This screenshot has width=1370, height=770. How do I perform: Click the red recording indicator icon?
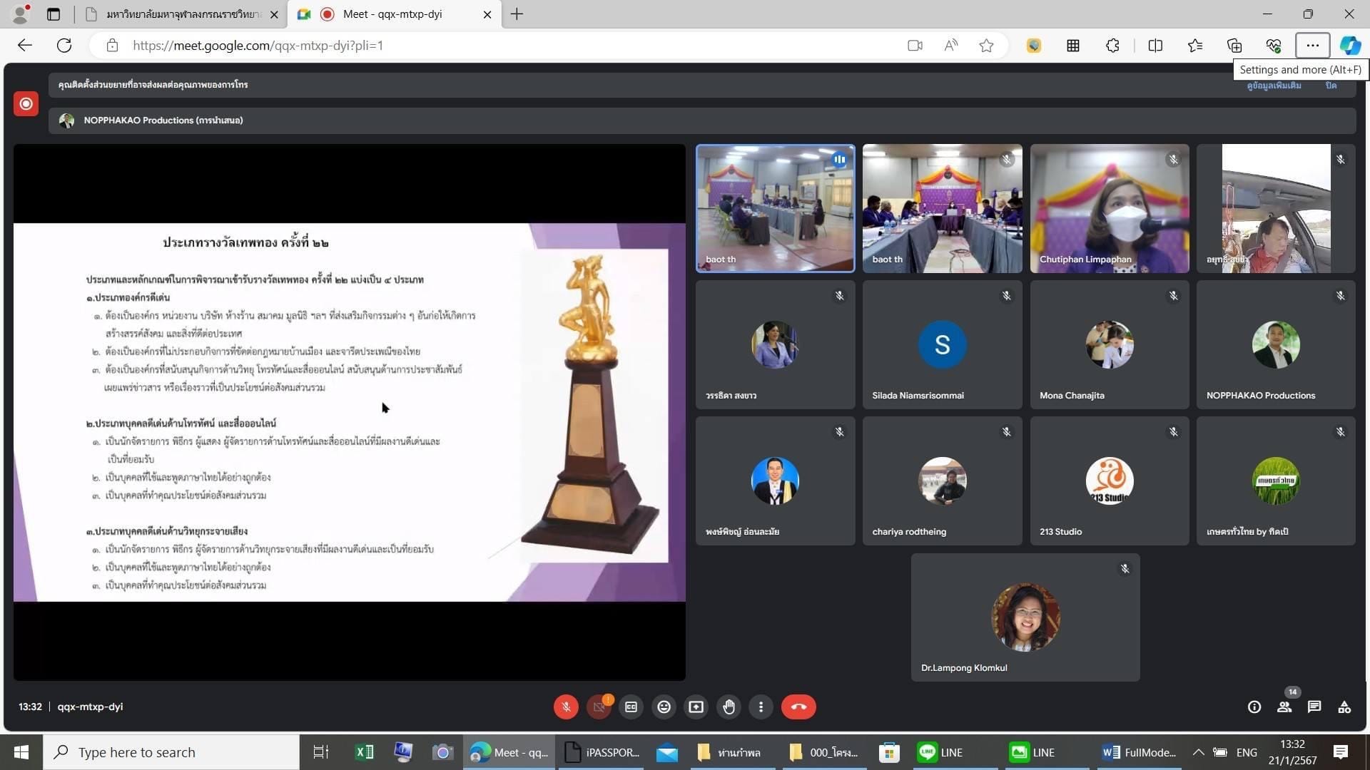26,104
